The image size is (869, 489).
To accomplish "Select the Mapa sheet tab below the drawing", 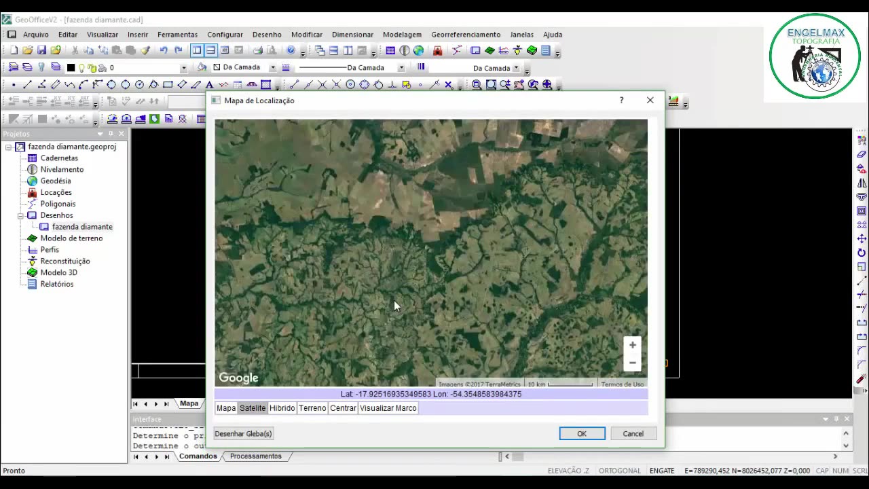I will click(189, 403).
